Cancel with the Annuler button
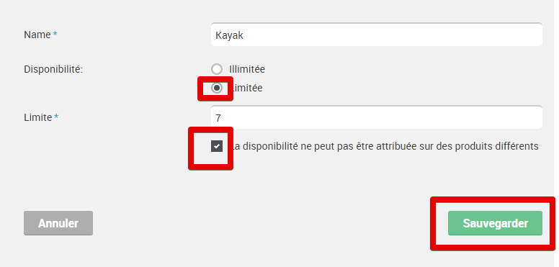559x267 pixels. [x=58, y=223]
